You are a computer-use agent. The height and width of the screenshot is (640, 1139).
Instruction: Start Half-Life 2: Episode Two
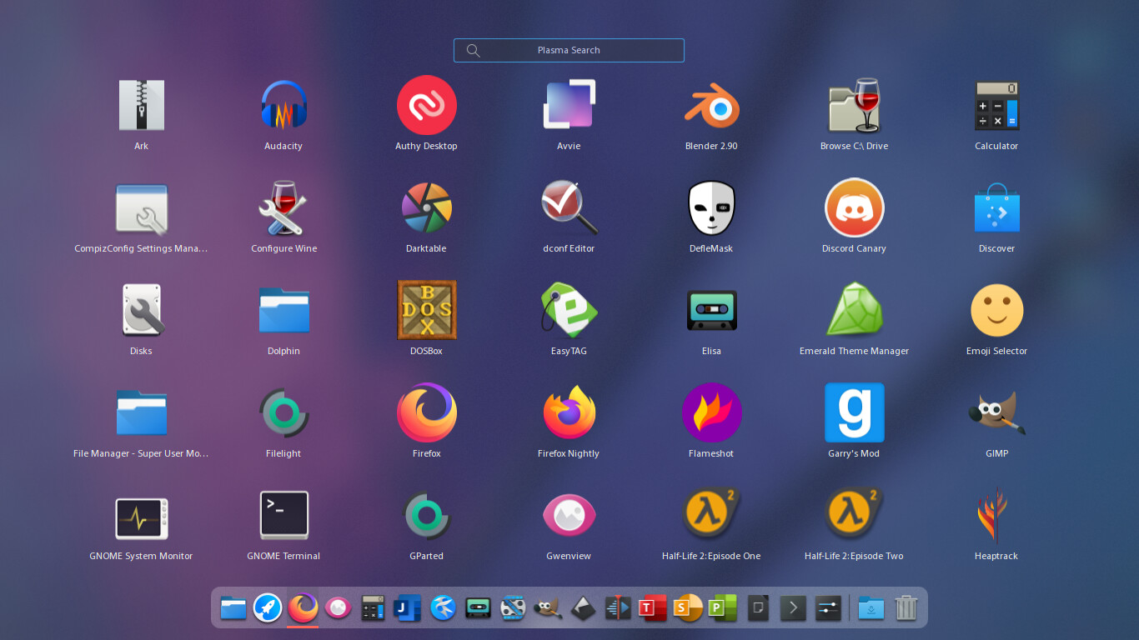pos(854,516)
